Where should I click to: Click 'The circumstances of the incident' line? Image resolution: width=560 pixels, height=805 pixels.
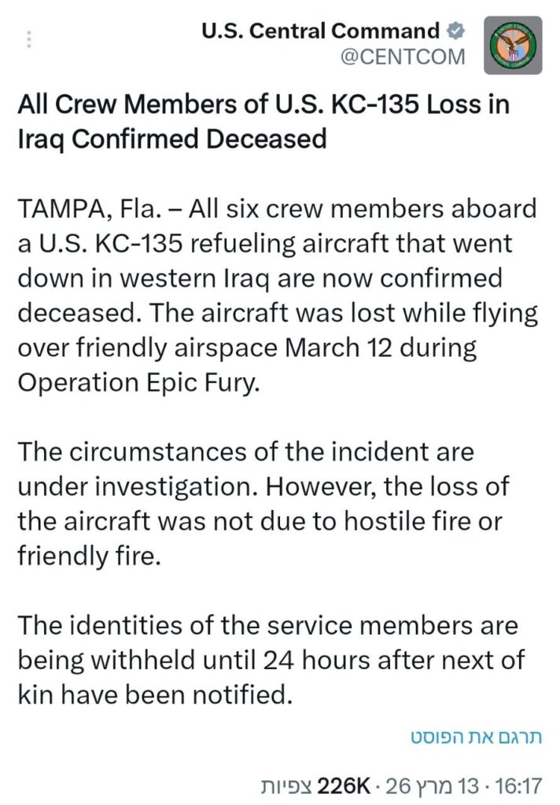(x=246, y=452)
